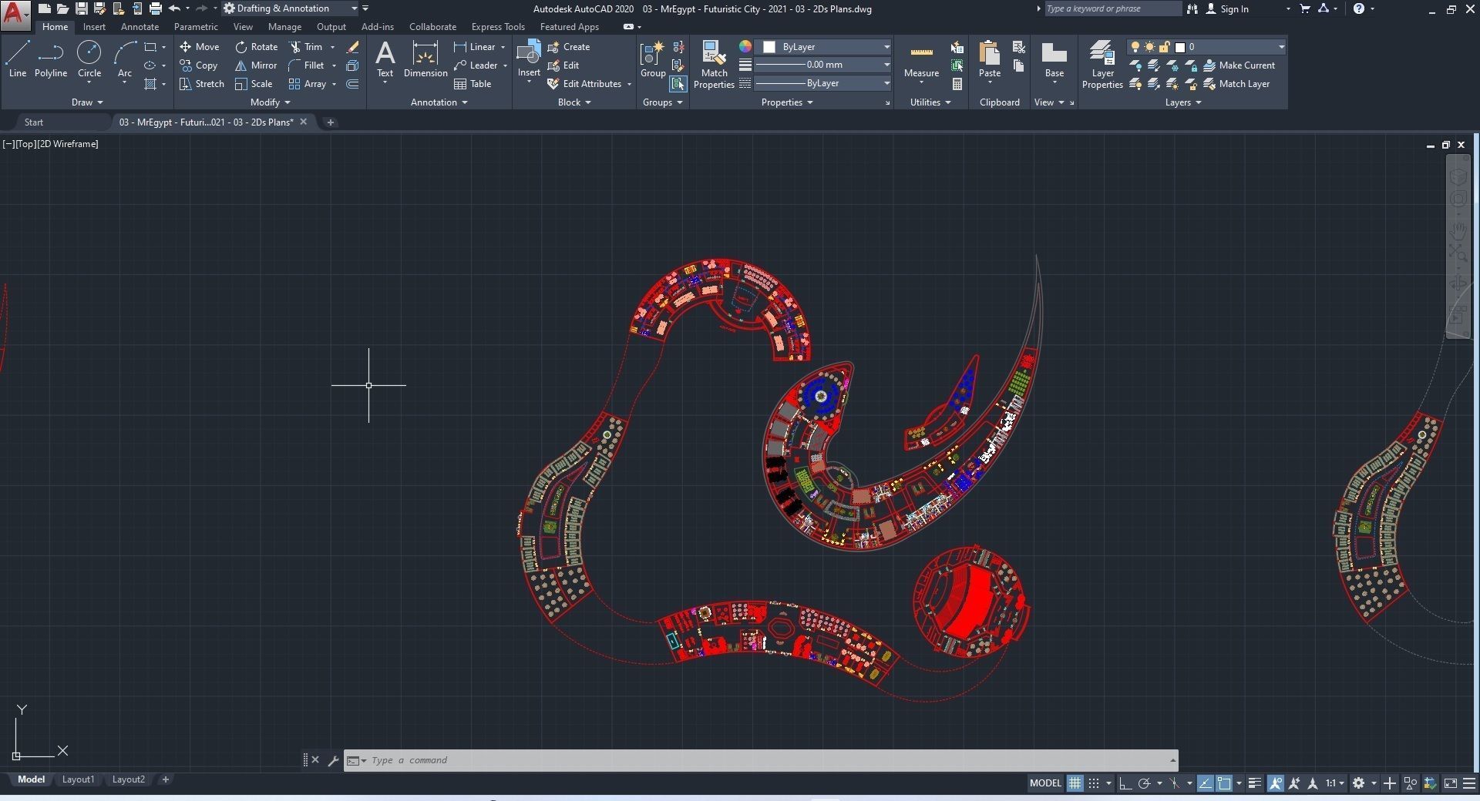Open the lineweight 0.00 mm dropdown
Viewport: 1480px width, 801px height.
click(x=824, y=65)
